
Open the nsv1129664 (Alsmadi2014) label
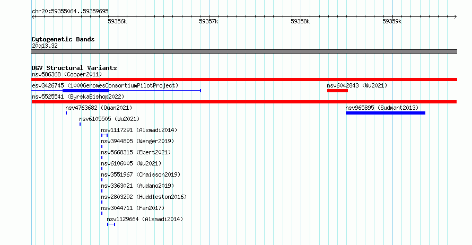tap(145, 219)
